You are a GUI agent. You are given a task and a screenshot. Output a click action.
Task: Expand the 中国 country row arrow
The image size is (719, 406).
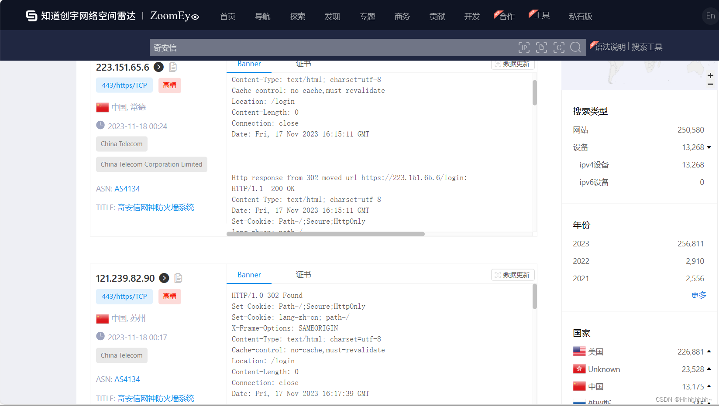pos(709,386)
